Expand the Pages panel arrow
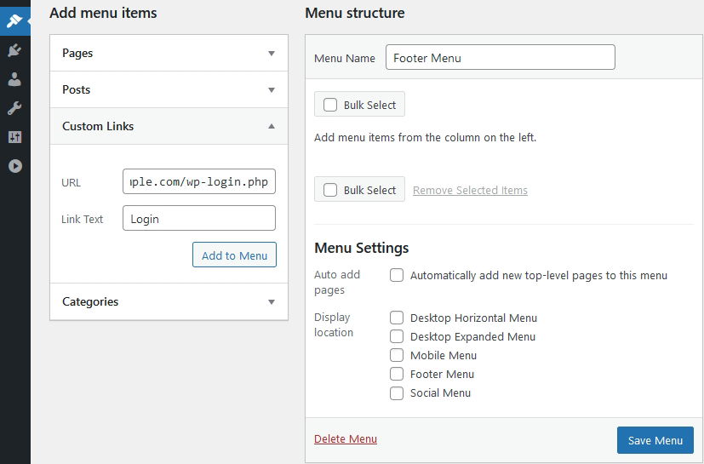This screenshot has width=704, height=464. point(272,54)
